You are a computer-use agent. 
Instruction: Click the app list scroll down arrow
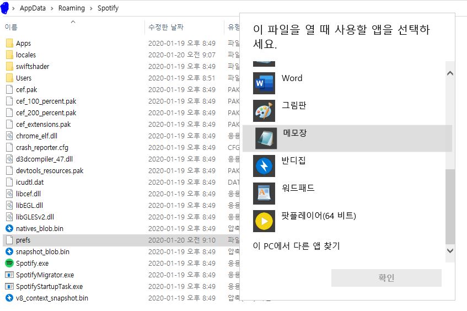[450, 250]
